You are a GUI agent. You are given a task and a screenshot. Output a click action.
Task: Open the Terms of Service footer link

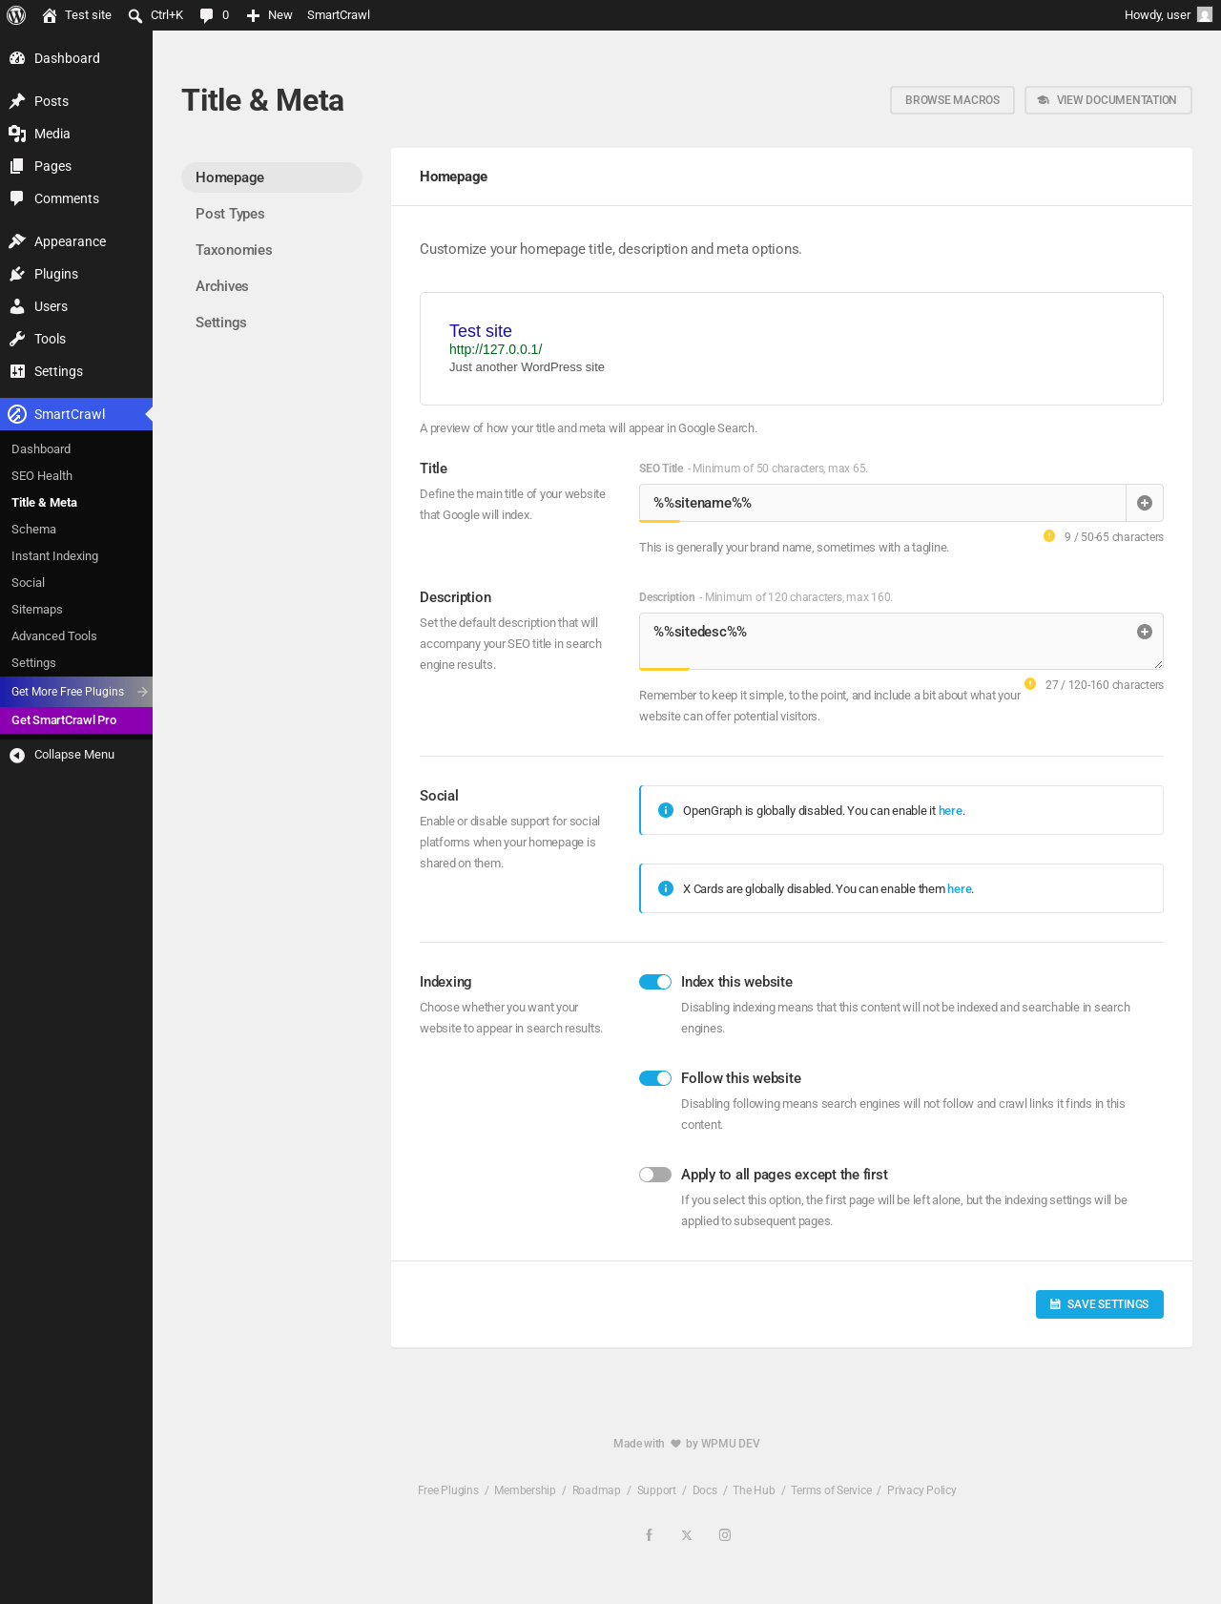click(x=831, y=1490)
